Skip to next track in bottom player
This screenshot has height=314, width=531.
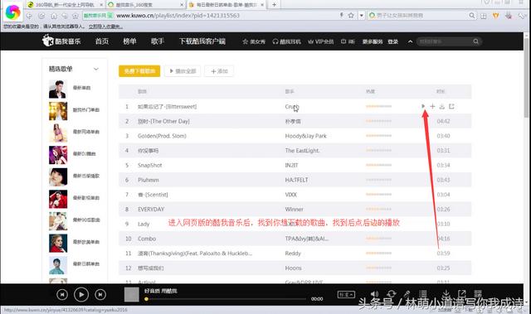coord(100,295)
